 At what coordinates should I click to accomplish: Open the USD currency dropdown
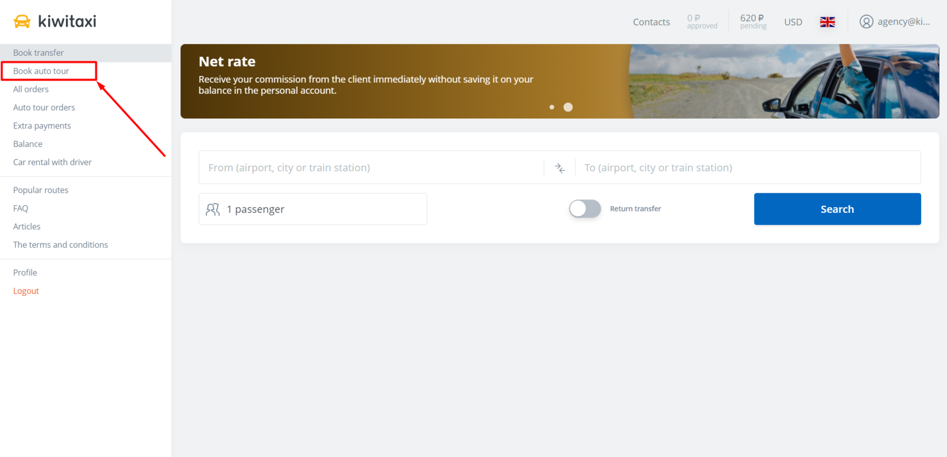pos(793,22)
